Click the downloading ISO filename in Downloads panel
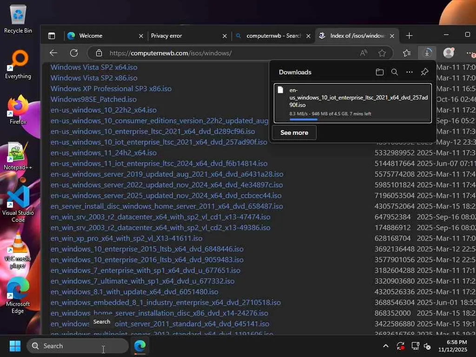 (x=358, y=98)
